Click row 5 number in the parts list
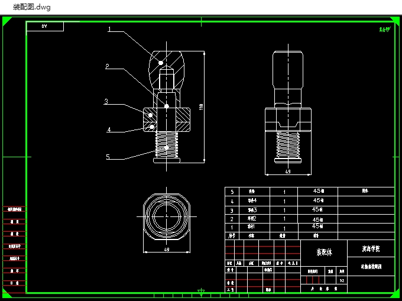 [x=232, y=192]
